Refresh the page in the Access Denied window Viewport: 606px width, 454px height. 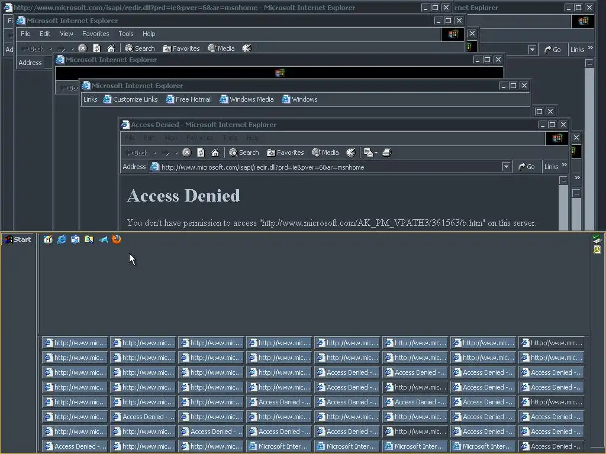(x=201, y=153)
